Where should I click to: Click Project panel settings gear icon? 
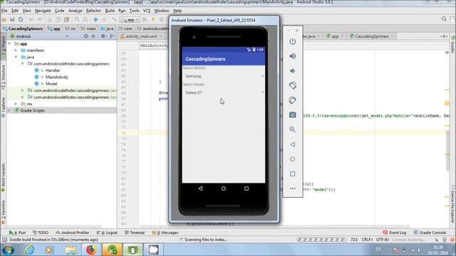point(103,36)
